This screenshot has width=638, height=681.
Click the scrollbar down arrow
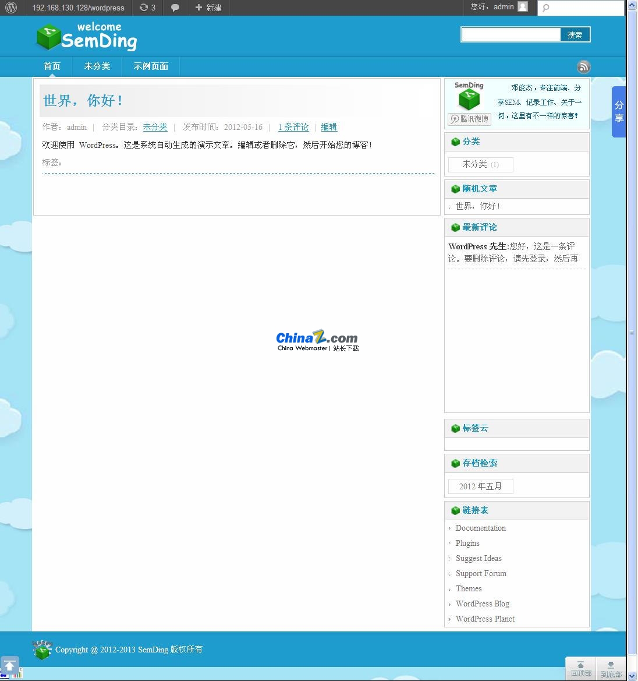(632, 676)
